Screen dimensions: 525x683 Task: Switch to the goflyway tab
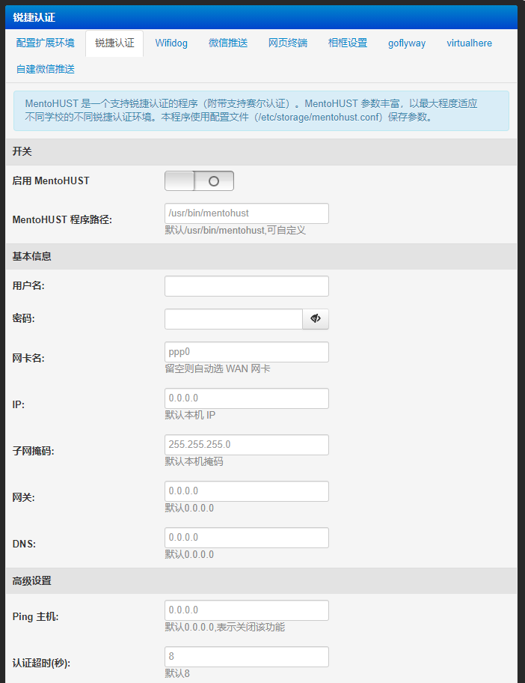(x=407, y=43)
